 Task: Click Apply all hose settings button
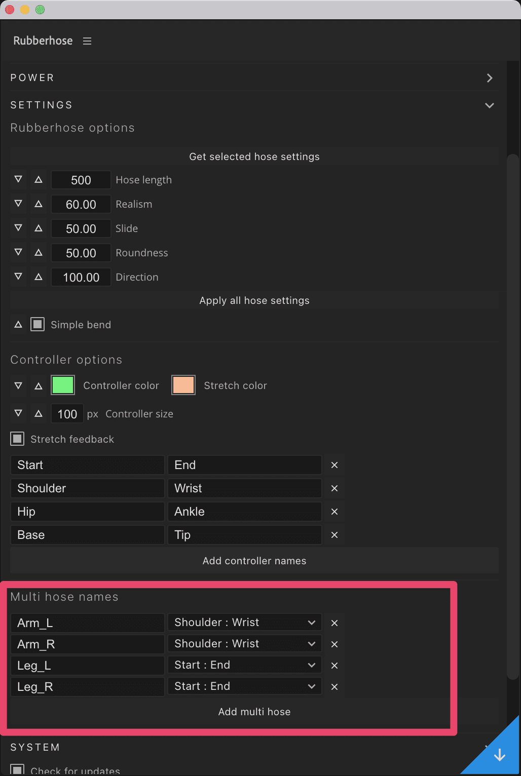[254, 300]
